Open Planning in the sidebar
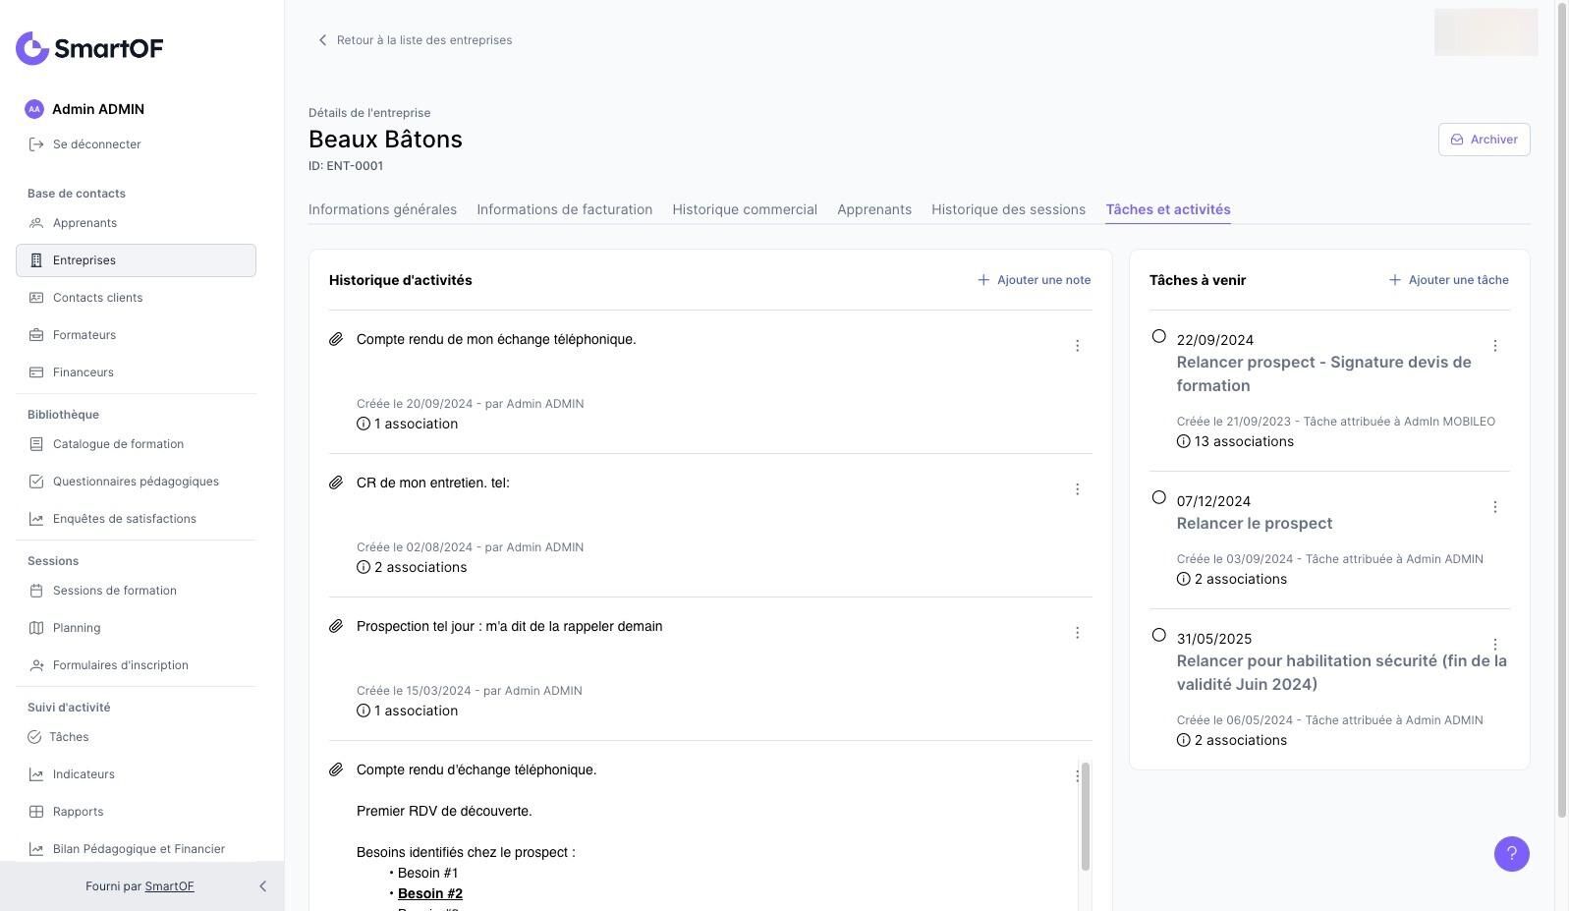Viewport: 1569px width, 911px height. [x=77, y=628]
